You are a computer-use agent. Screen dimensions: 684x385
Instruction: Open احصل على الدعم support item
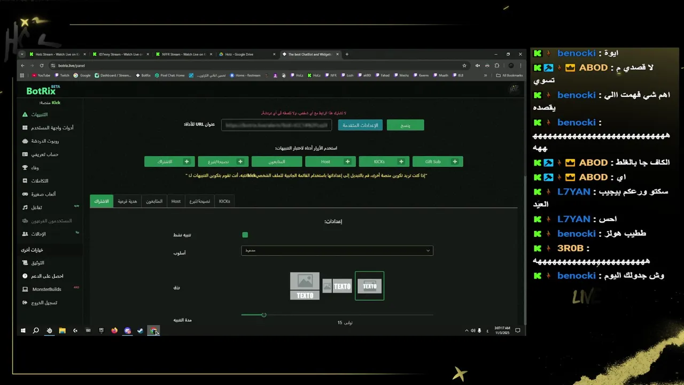coord(43,276)
